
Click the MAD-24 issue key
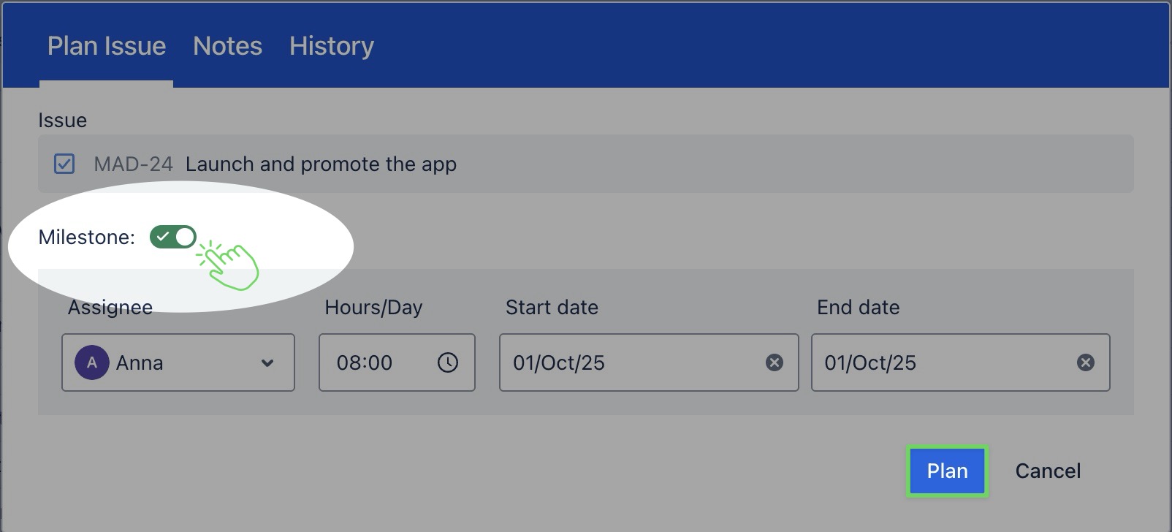click(133, 164)
